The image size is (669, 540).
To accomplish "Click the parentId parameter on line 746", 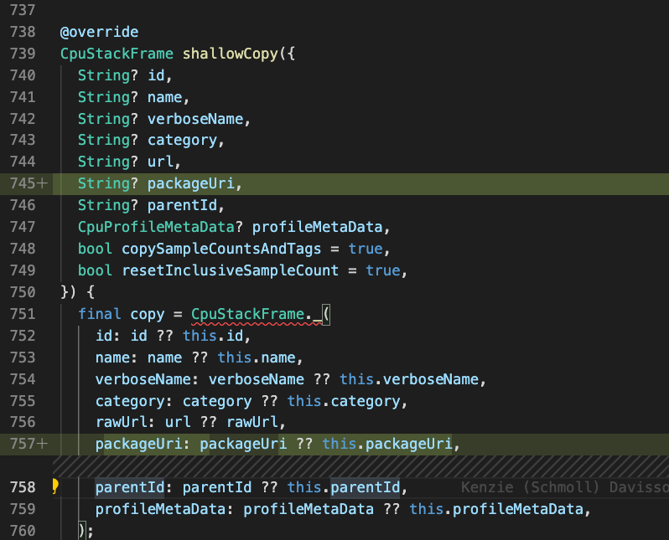I will point(182,205).
